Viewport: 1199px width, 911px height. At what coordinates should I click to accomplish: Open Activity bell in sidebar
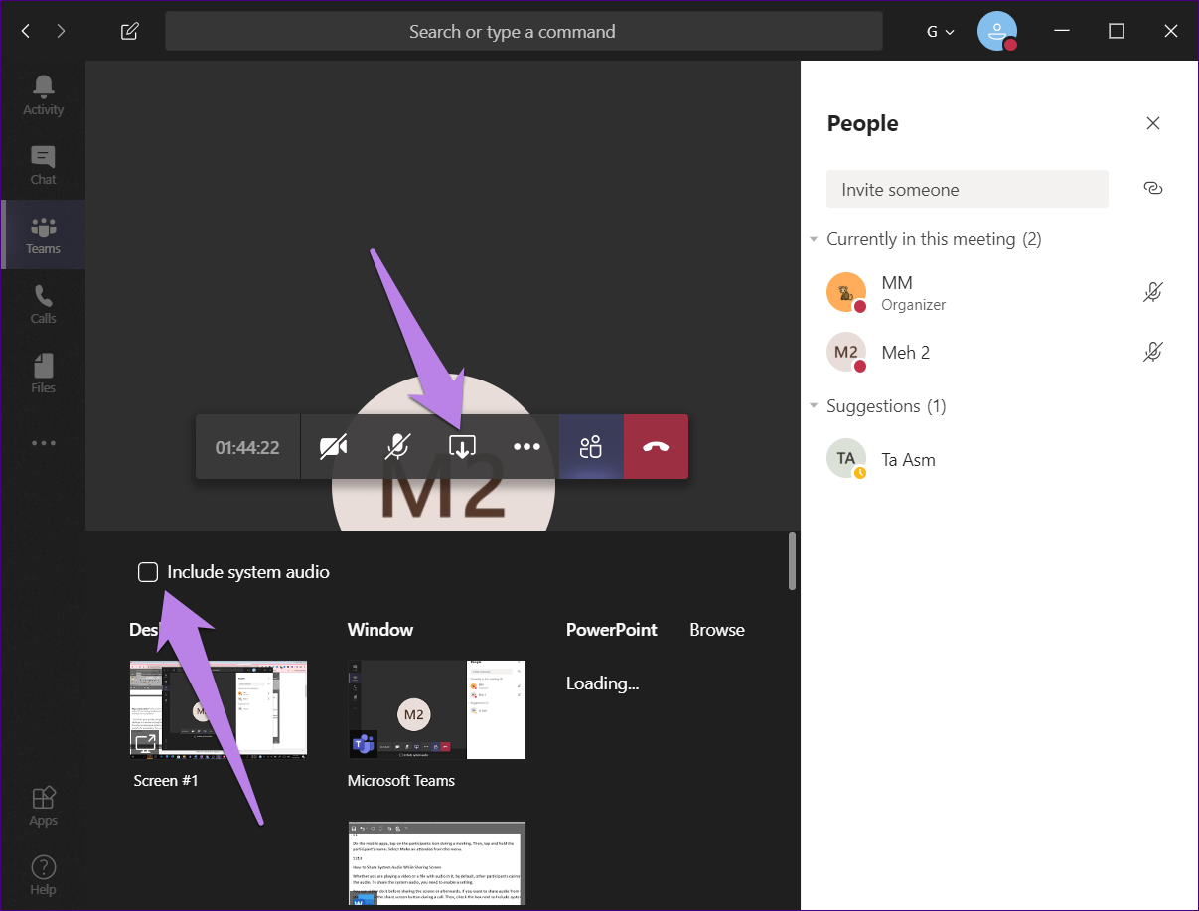pos(43,95)
